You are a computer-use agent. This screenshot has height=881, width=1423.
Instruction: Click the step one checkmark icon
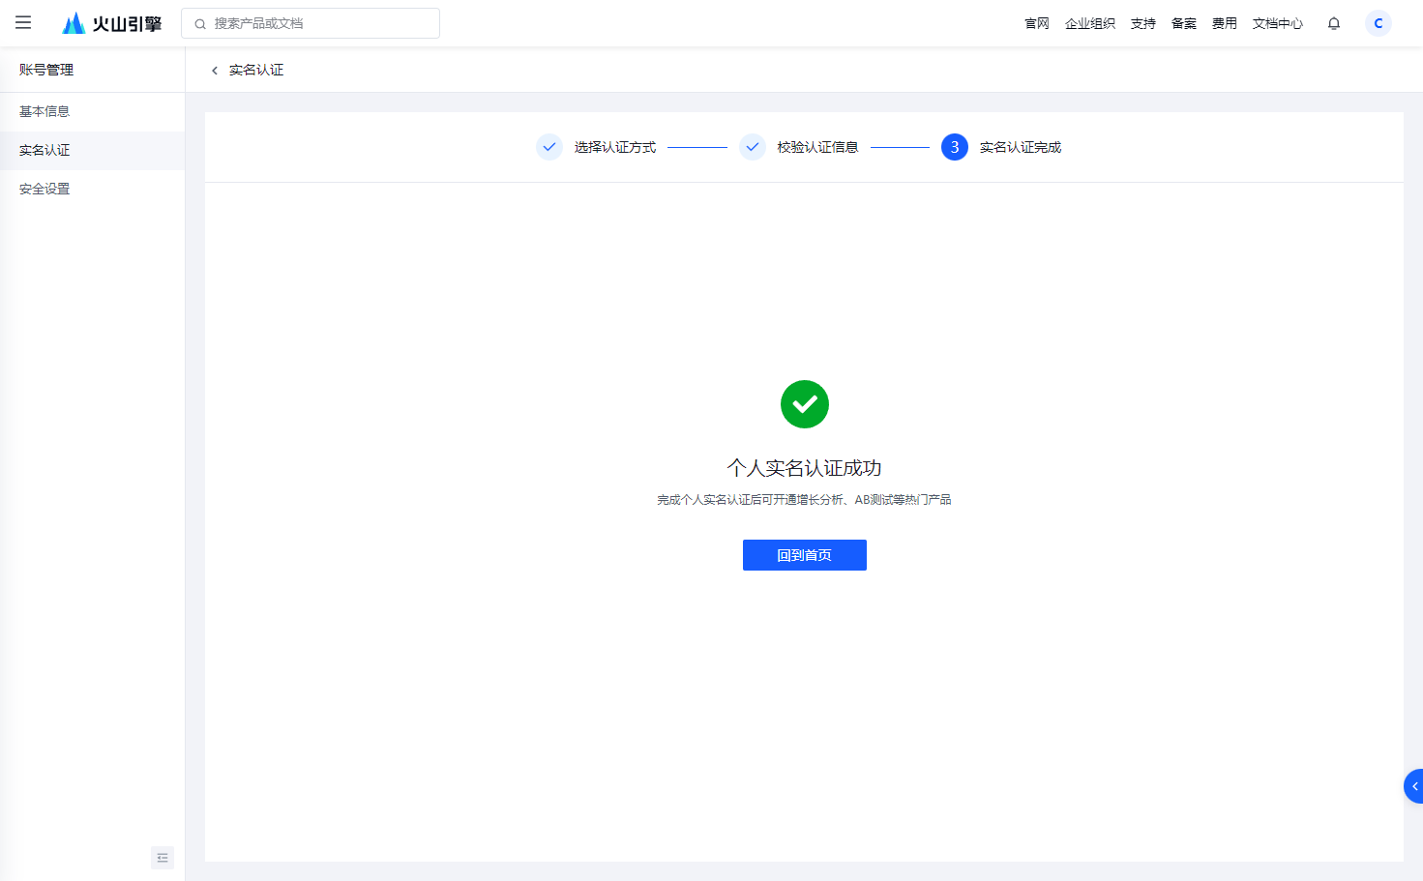click(549, 147)
